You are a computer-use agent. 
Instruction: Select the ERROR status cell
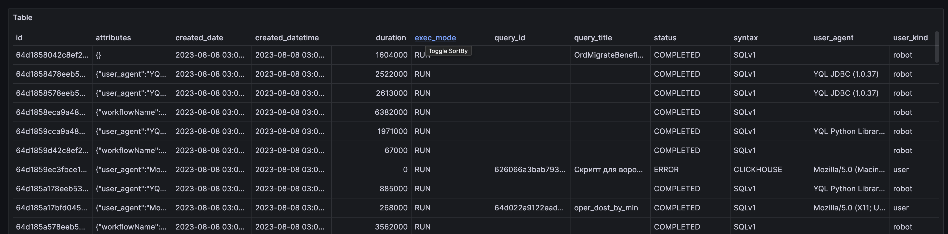click(666, 170)
